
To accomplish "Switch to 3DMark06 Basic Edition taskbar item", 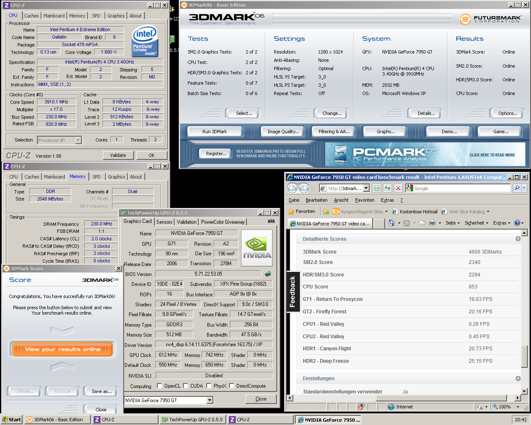I will (57, 420).
